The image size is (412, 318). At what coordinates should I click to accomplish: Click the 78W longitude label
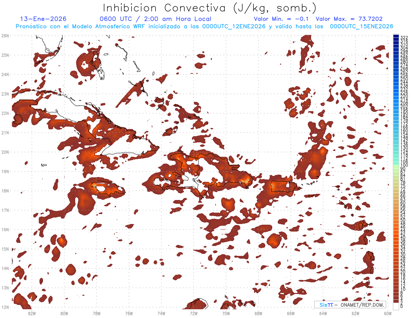tap(96, 313)
